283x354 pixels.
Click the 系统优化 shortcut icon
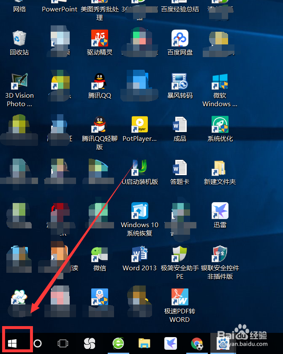(220, 124)
